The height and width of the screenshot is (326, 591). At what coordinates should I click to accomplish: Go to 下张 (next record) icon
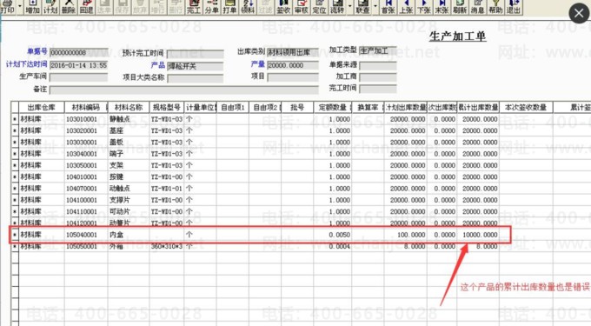[x=423, y=7]
